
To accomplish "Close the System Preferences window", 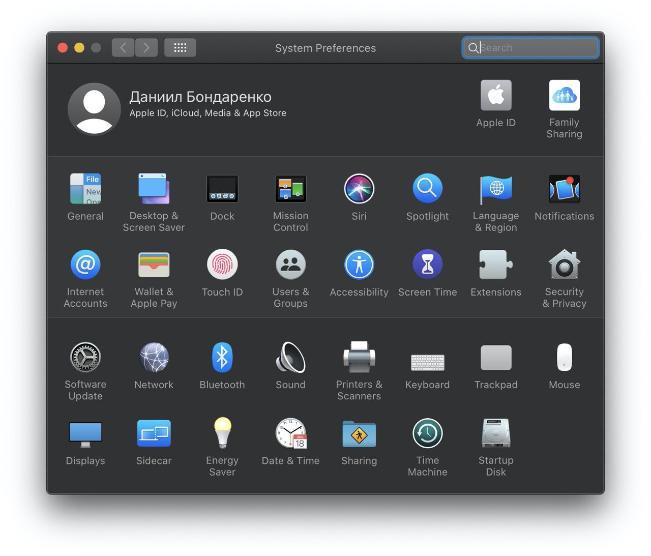I will 63,48.
